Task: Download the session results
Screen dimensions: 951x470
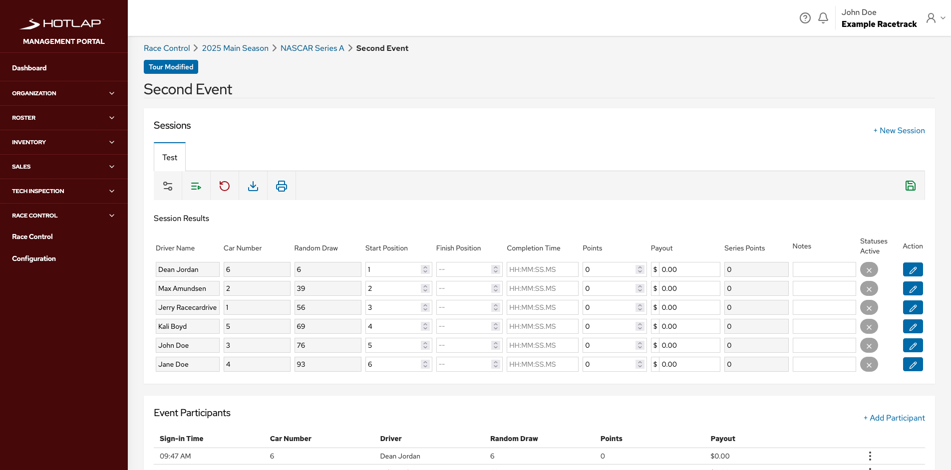Action: (x=253, y=186)
